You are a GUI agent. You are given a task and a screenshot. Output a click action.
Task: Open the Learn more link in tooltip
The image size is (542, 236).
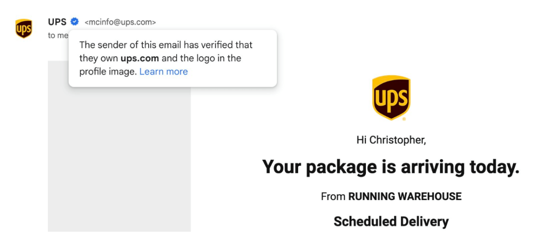pos(164,72)
